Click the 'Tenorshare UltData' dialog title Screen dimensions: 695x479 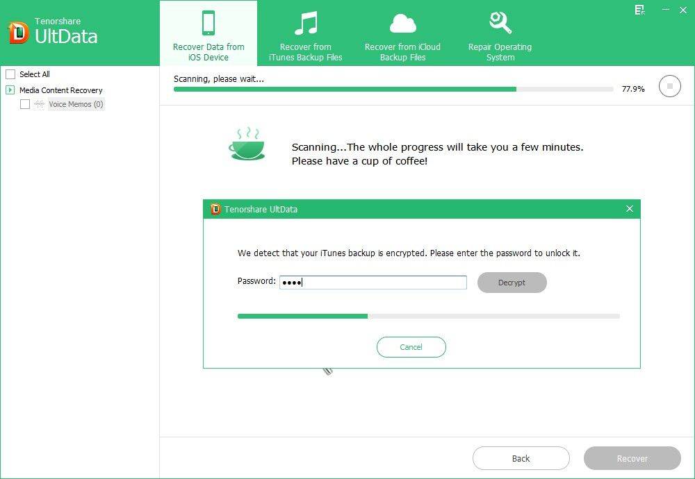(261, 210)
